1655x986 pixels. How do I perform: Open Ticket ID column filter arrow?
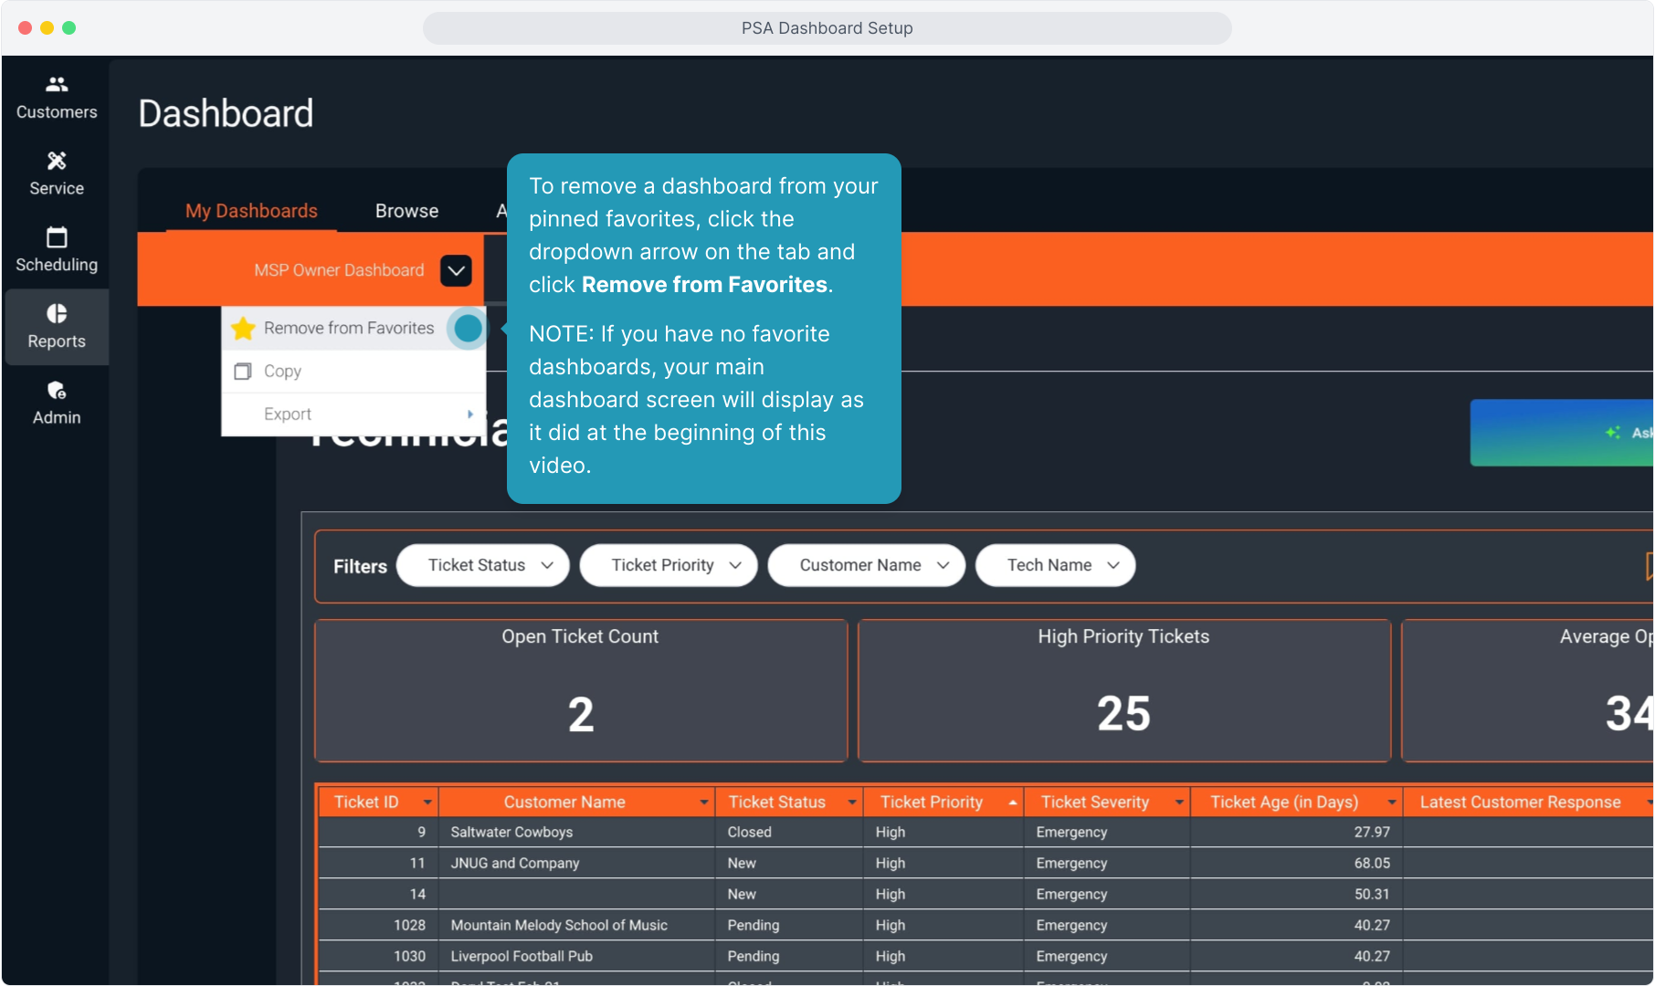[x=427, y=802]
